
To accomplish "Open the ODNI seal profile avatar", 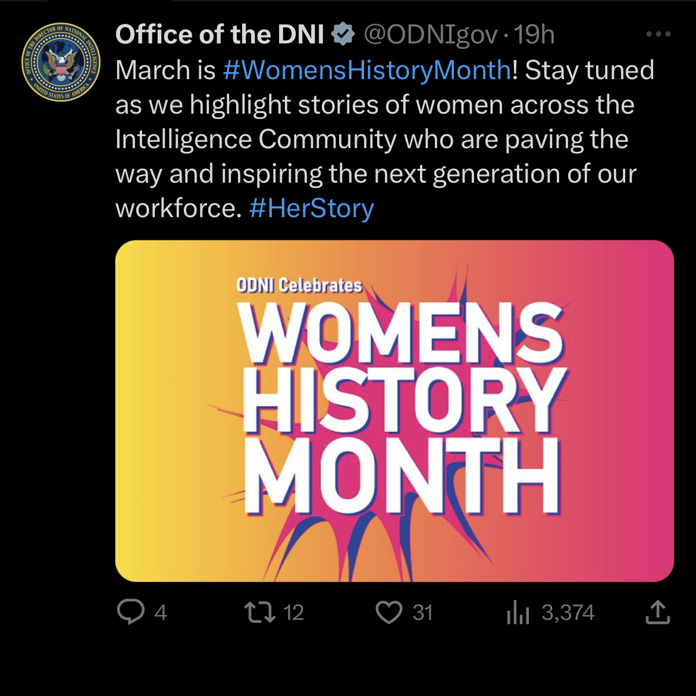I will coord(61,62).
